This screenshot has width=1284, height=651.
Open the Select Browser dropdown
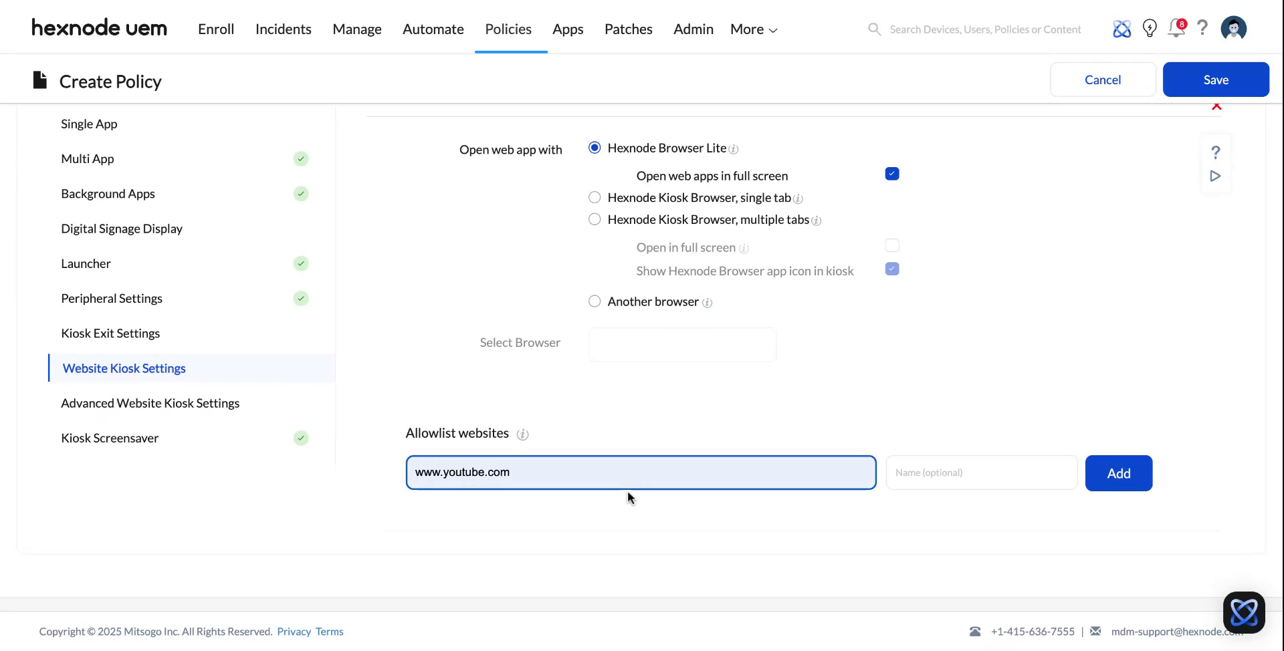(x=681, y=344)
